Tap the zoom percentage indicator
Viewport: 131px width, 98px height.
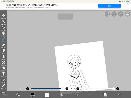click(65, 17)
